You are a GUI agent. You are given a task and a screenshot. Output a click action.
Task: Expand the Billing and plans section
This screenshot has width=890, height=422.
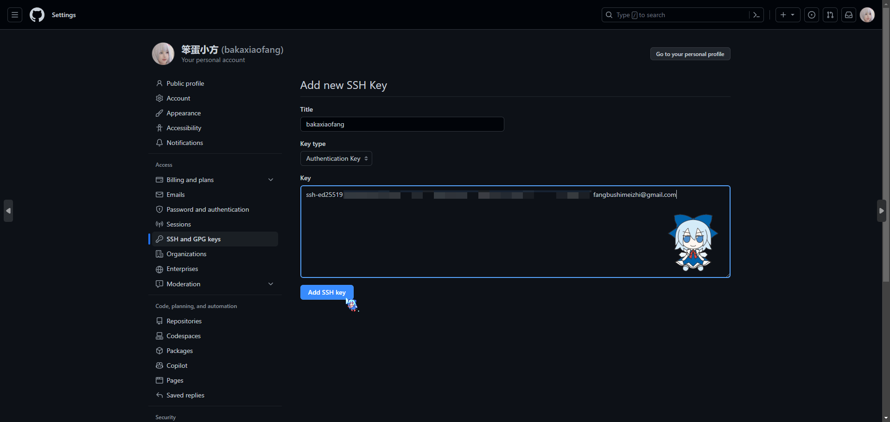coord(271,180)
